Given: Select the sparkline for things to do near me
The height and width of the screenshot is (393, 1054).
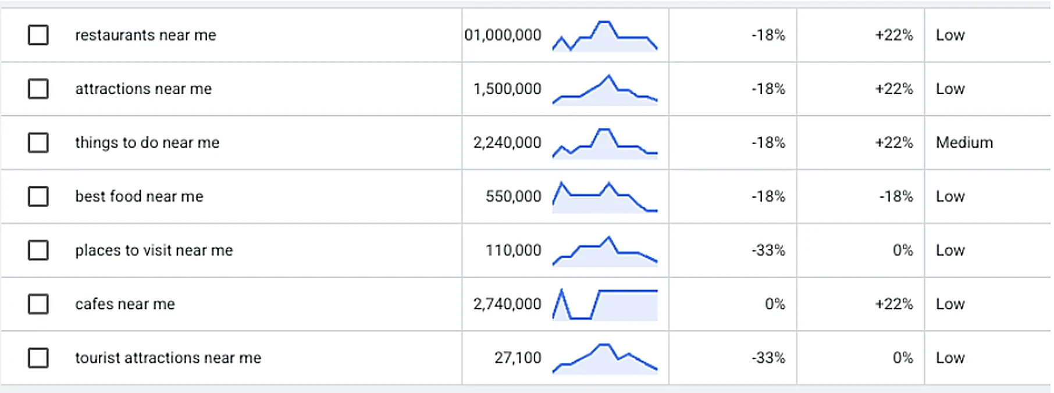Looking at the screenshot, I should 604,143.
